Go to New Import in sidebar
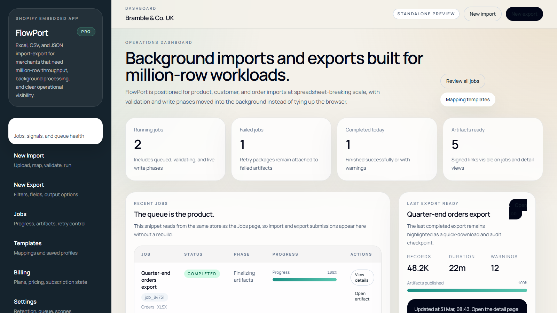This screenshot has height=313, width=557. pyautogui.click(x=55, y=160)
